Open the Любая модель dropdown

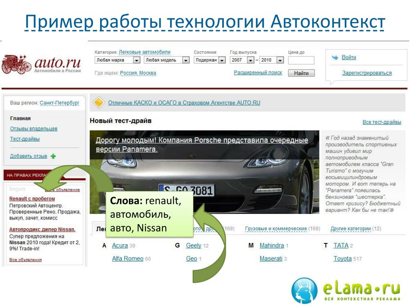pos(167,60)
